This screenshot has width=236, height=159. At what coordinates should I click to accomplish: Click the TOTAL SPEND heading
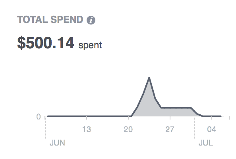pos(50,19)
